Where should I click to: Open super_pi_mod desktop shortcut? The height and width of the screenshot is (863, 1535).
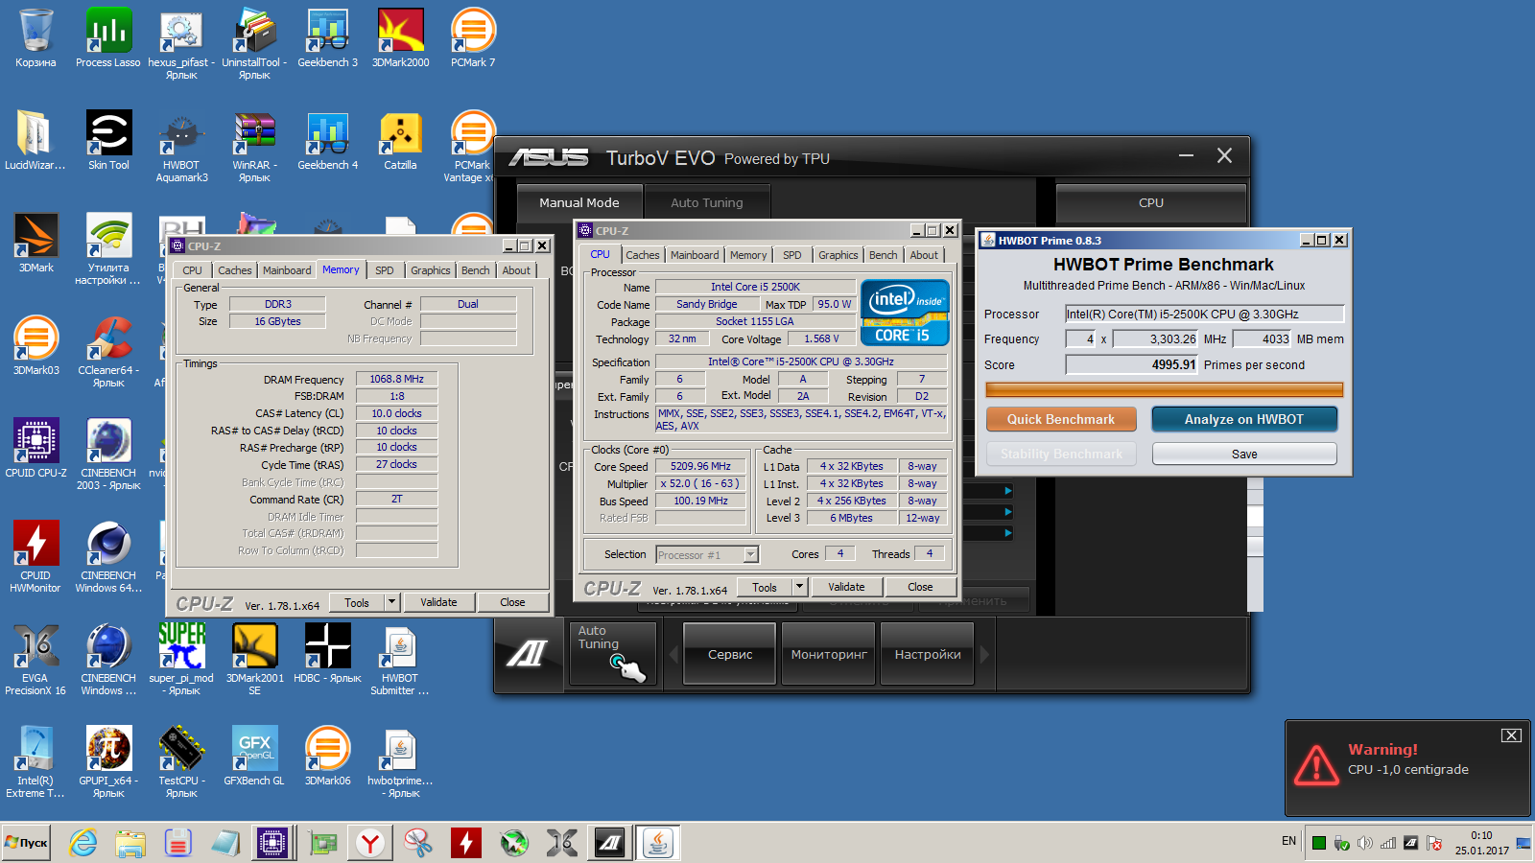(x=181, y=660)
